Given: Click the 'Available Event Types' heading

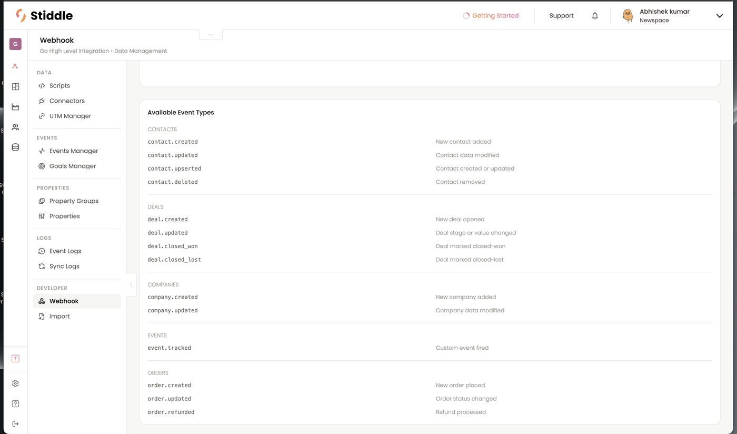Looking at the screenshot, I should point(181,113).
